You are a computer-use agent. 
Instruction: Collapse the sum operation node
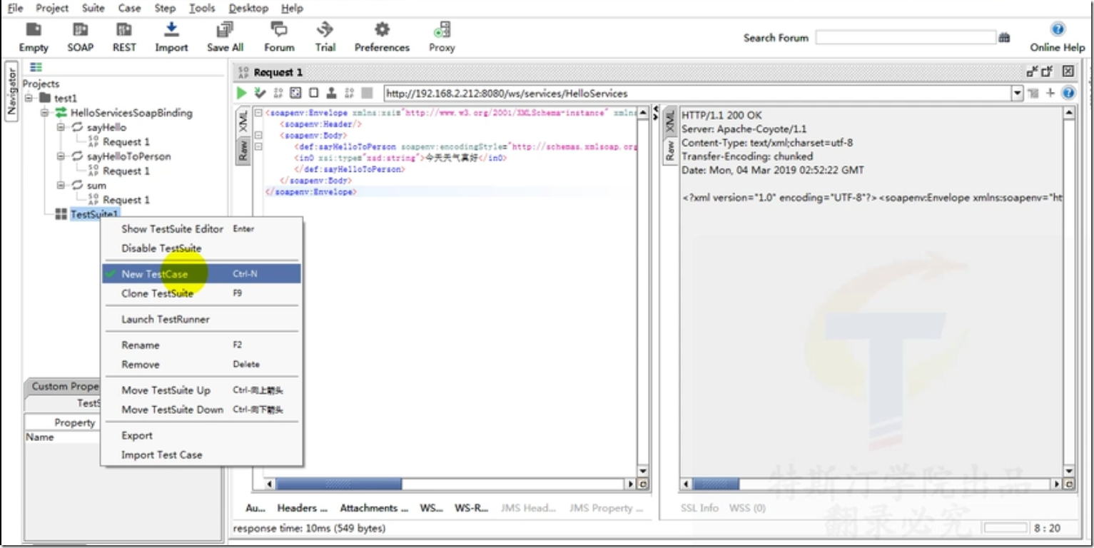point(61,186)
